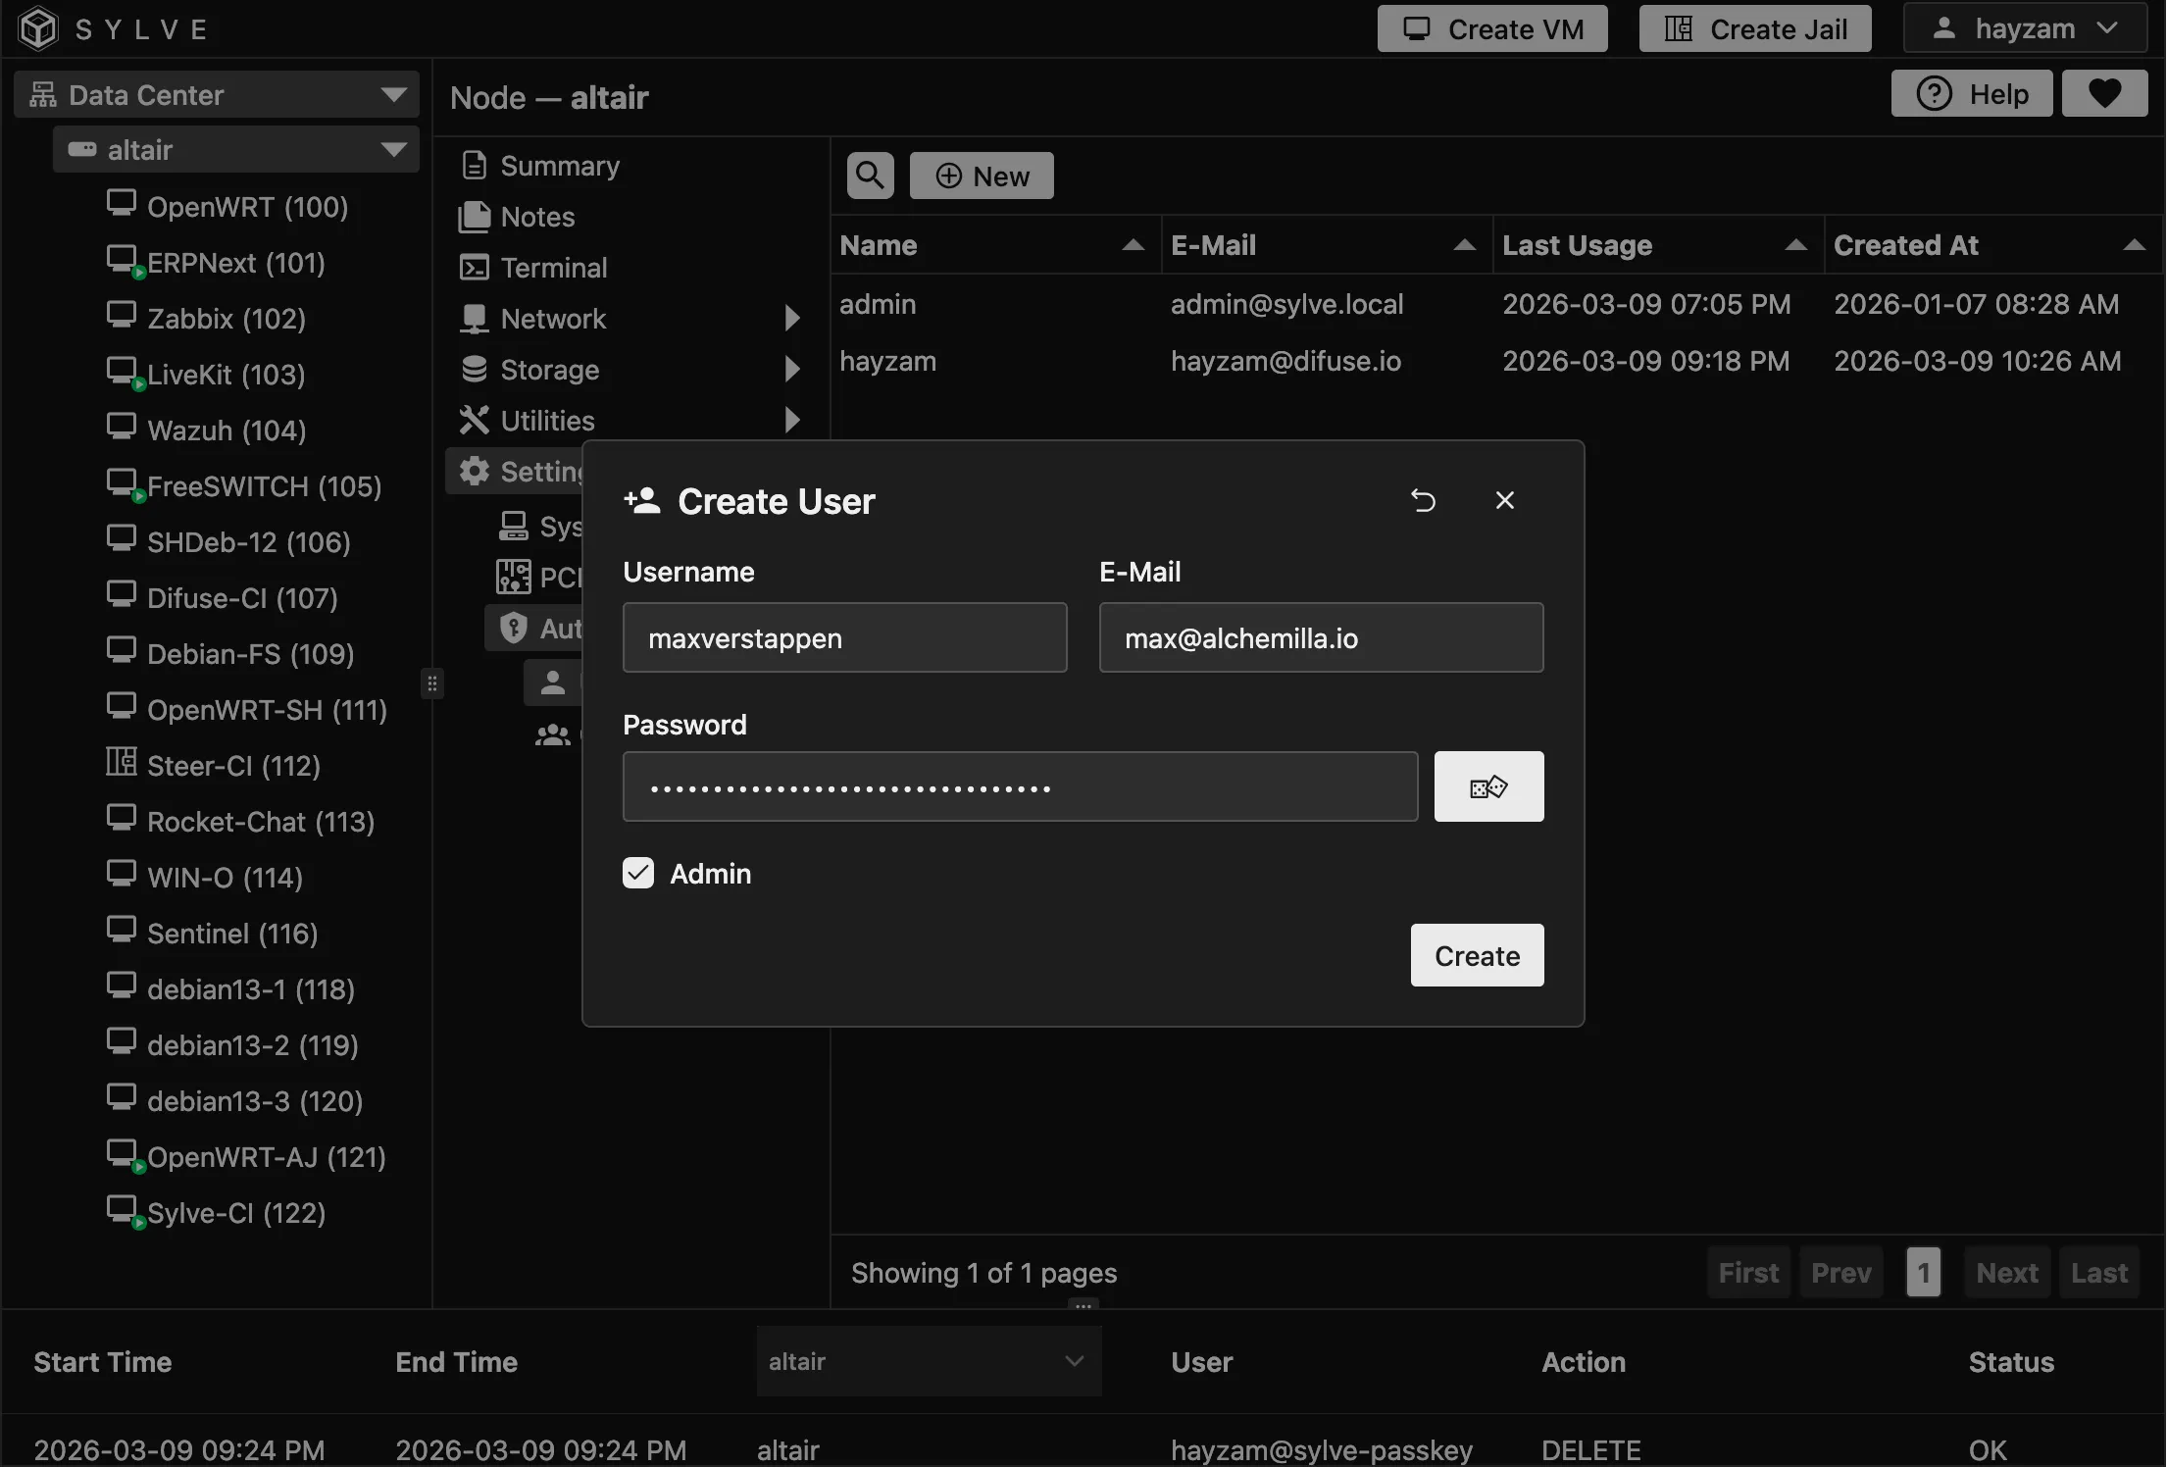
Task: Click the System computer icon
Action: pos(513,527)
